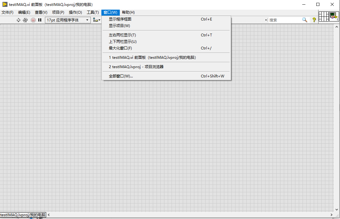Click the yellow context help icon
Image resolution: width=340 pixels, height=219 pixels.
click(314, 20)
